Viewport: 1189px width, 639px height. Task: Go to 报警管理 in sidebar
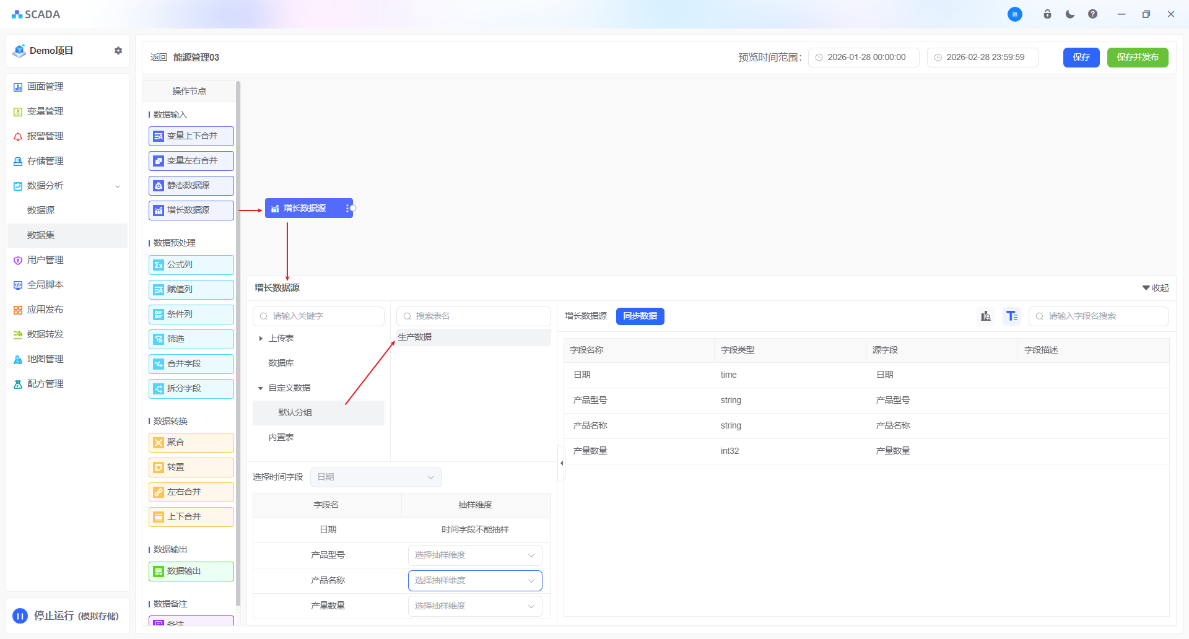click(x=45, y=136)
